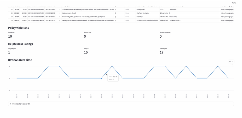Screen dimensions: 242x118
Task: Select the 'Informal cha' description cell
Action: [x=164, y=17]
